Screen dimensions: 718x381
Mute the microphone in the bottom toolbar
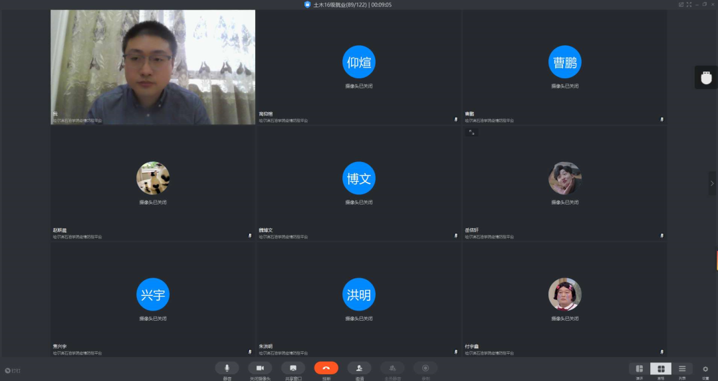227,368
